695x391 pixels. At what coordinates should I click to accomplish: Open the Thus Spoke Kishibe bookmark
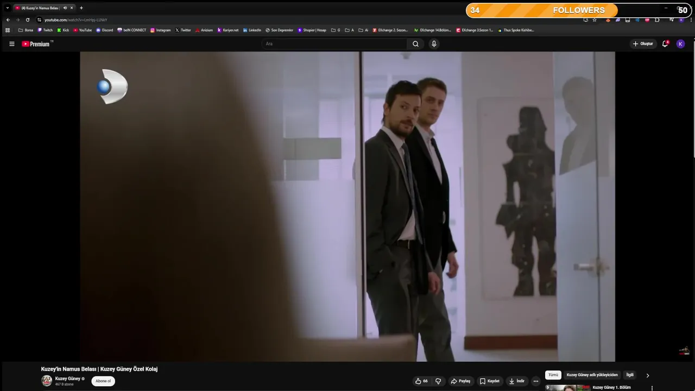pyautogui.click(x=516, y=30)
